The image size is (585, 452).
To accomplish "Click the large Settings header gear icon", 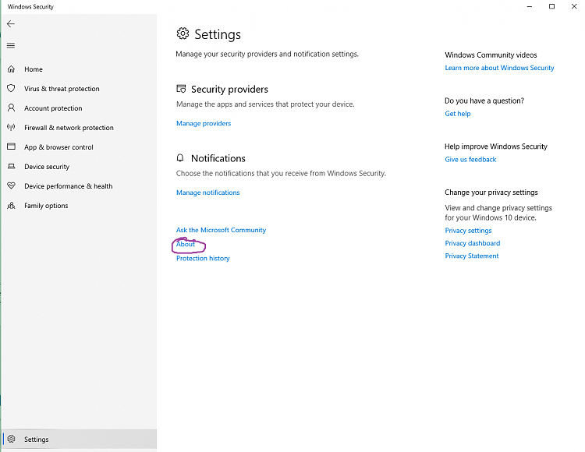I will [x=183, y=34].
